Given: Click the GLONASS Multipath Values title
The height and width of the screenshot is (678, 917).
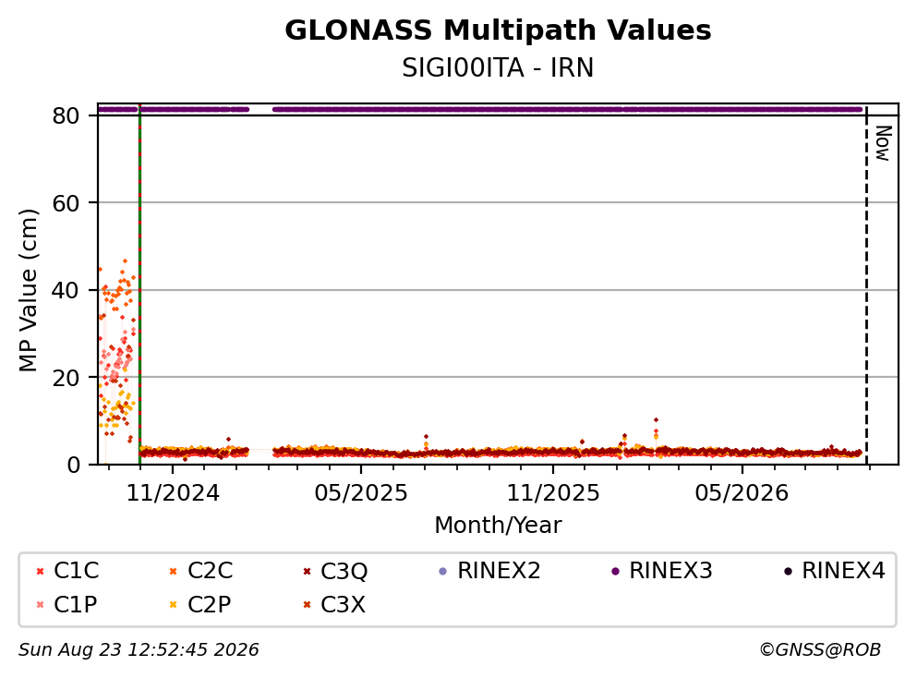Looking at the screenshot, I should (498, 30).
